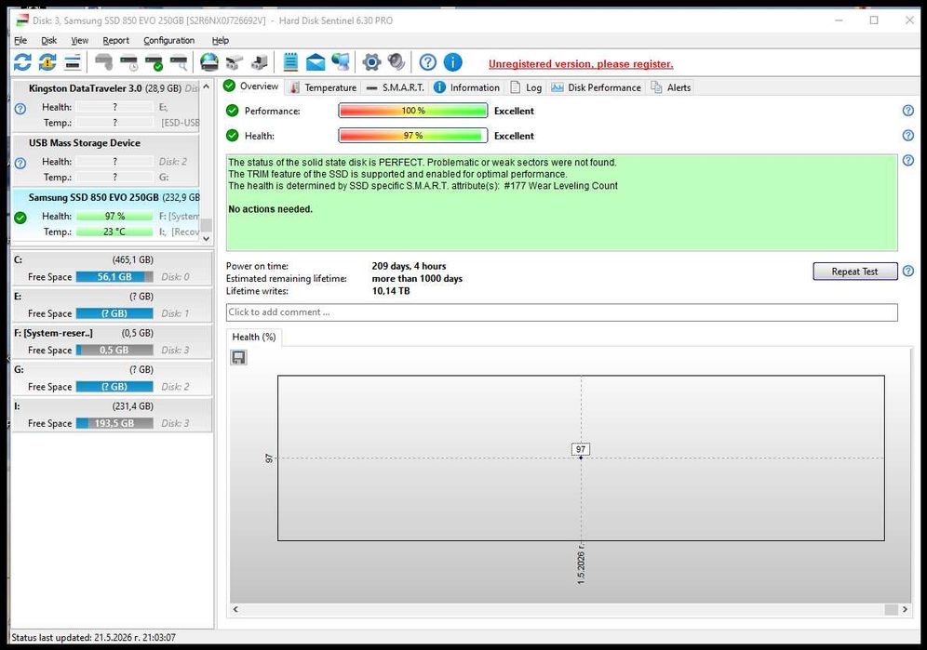This screenshot has height=650, width=927.
Task: Click the disk list scroll up arrow
Action: [x=206, y=86]
